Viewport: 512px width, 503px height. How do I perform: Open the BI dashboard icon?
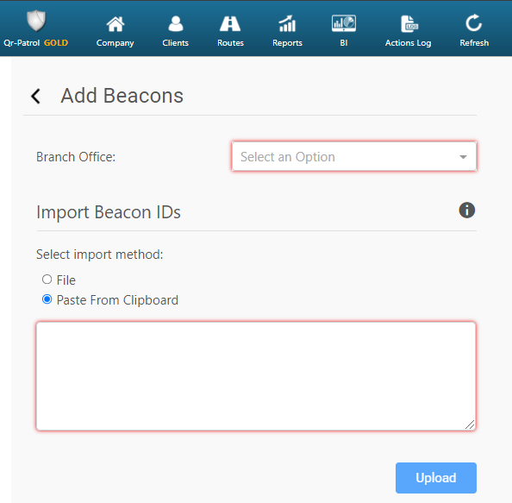344,23
